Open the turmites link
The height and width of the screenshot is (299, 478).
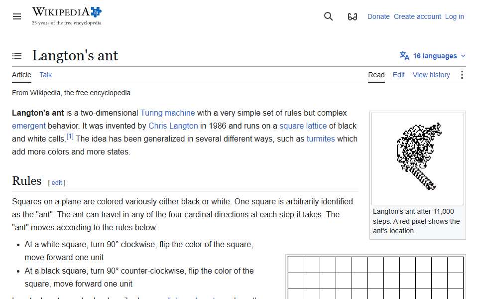point(320,139)
